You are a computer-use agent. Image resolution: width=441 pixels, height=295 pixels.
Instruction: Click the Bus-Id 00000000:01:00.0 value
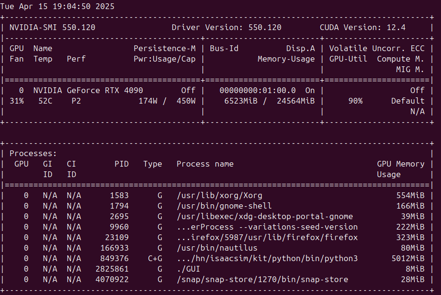(x=258, y=91)
